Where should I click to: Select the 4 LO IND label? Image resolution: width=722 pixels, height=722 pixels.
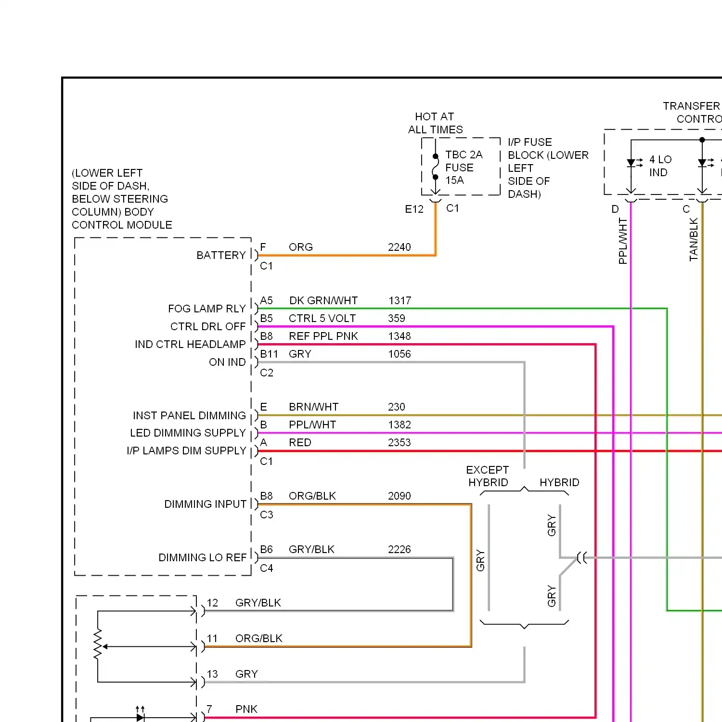click(660, 166)
